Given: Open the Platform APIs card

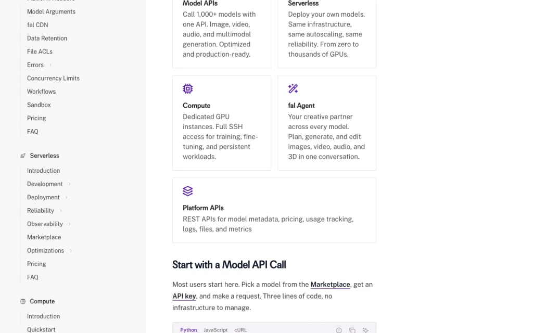Looking at the screenshot, I should 274,210.
